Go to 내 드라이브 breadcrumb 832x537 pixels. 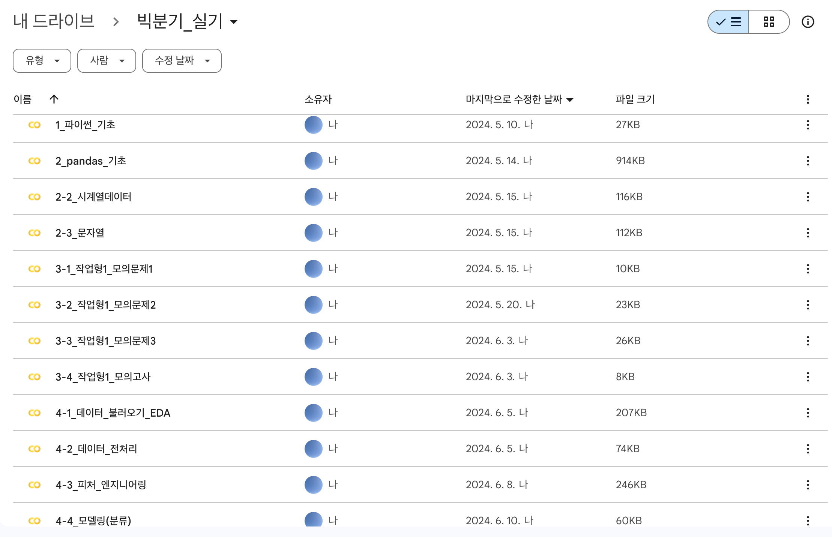click(54, 21)
